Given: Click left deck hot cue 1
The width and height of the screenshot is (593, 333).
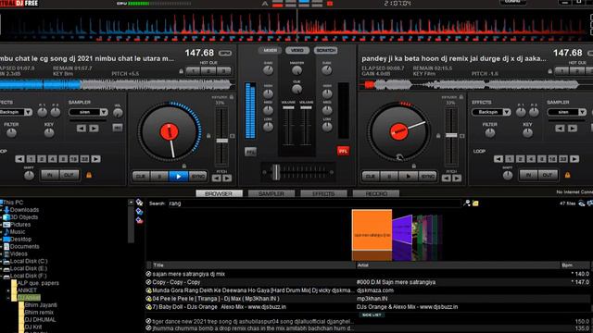Looking at the screenshot, I should [193, 70].
